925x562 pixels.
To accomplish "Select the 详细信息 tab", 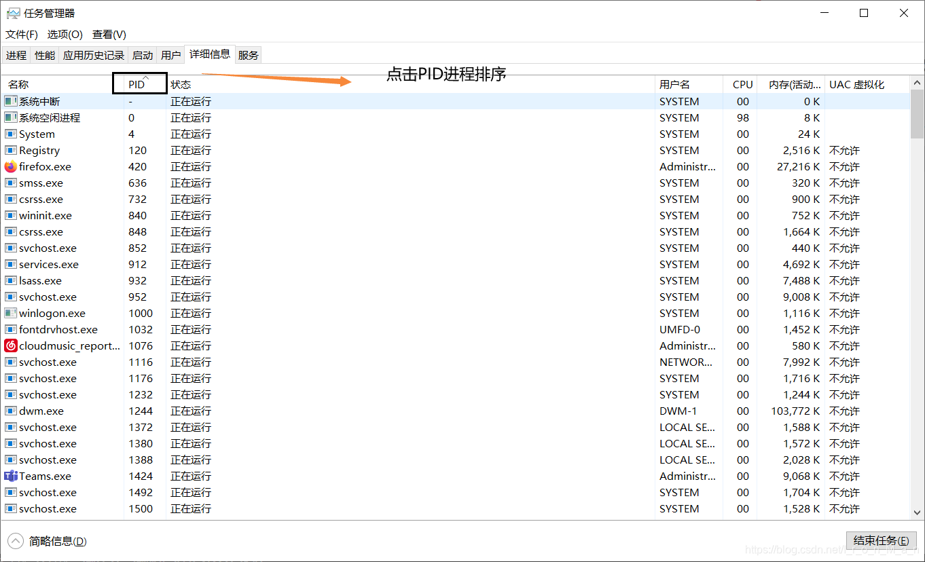I will point(210,54).
